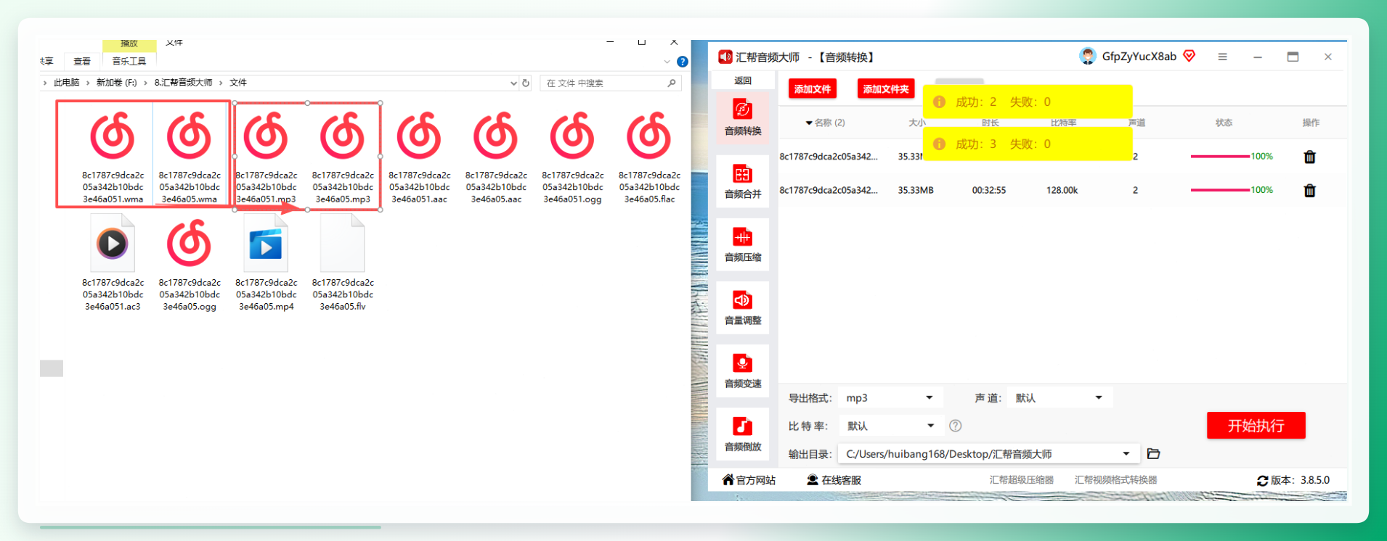
Task: Open the 在线客服 link
Action: [x=834, y=480]
